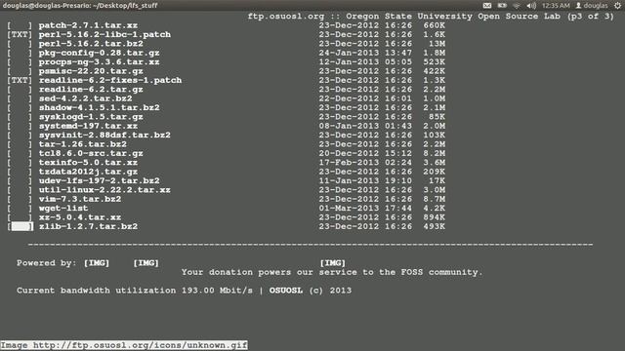The image size is (625, 351).
Task: Click date 17-Feb-2013 02:24 for texinfo
Action: pyautogui.click(x=365, y=163)
